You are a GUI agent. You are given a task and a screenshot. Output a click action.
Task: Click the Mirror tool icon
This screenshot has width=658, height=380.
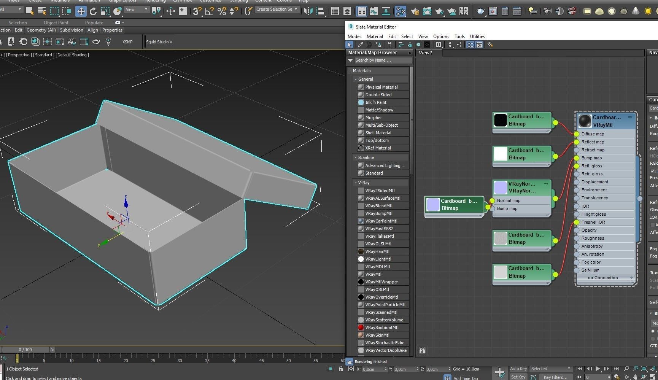point(308,11)
